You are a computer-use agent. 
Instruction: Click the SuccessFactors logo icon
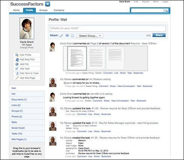[48, 4]
